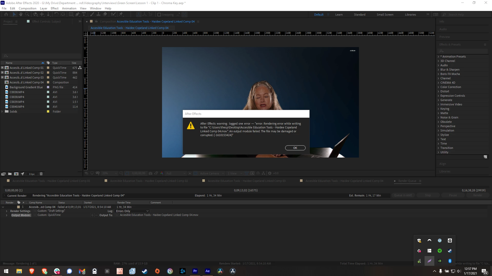Switch to the Render Queue tab
The width and height of the screenshot is (492, 276).
(x=407, y=181)
